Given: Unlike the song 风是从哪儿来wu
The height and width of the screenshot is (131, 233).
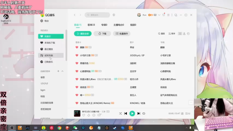Looking at the screenshot, I should click(77, 79).
